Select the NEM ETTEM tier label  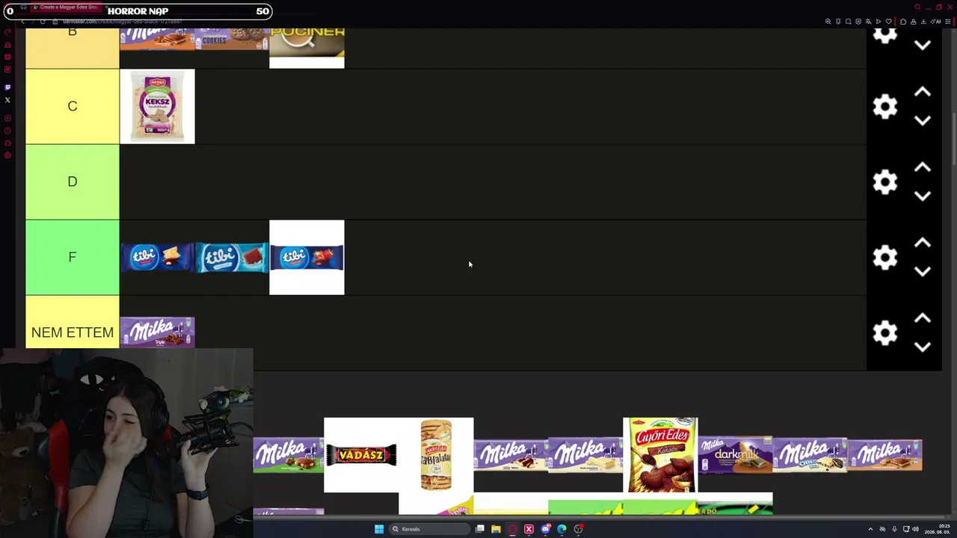pos(73,333)
